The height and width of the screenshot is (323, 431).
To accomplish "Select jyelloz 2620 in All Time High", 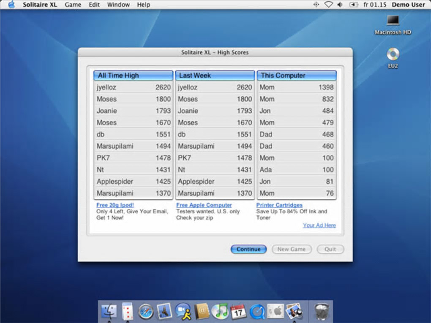I will click(x=133, y=87).
